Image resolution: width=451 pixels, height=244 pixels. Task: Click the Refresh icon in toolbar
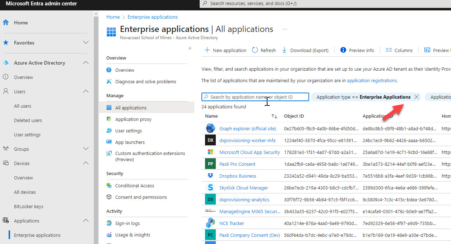point(255,50)
